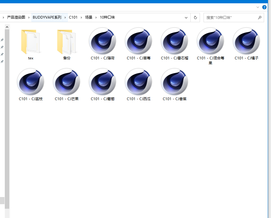Screen dimensions: 271x218
Task: Click the second pin icon in sidebar
Action: pyautogui.click(x=2, y=47)
